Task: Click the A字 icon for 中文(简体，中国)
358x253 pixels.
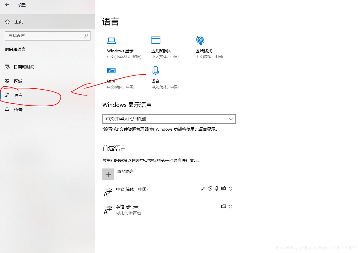Action: (x=108, y=193)
